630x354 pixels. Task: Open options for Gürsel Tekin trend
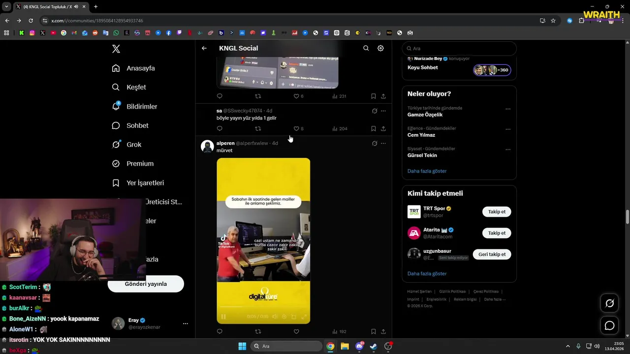pyautogui.click(x=508, y=149)
